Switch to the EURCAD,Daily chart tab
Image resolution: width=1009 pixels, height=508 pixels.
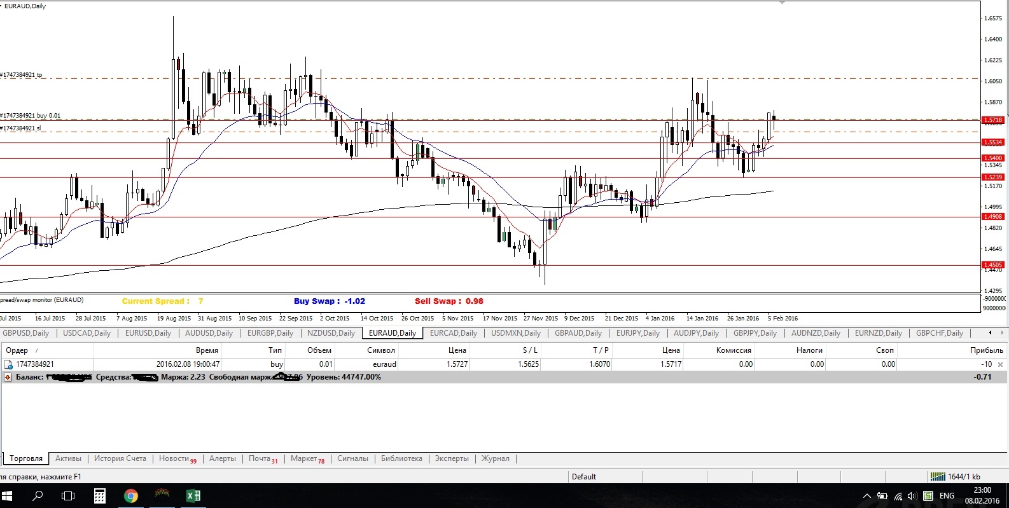454,333
